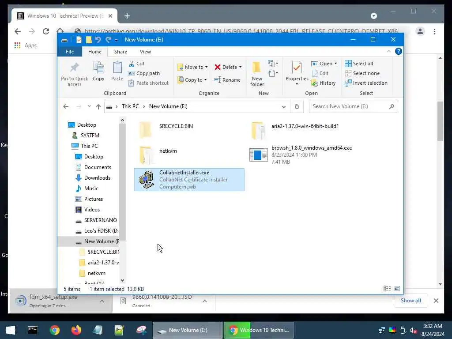The width and height of the screenshot is (452, 339).
Task: Open address bar history dropdown
Action: tap(284, 107)
